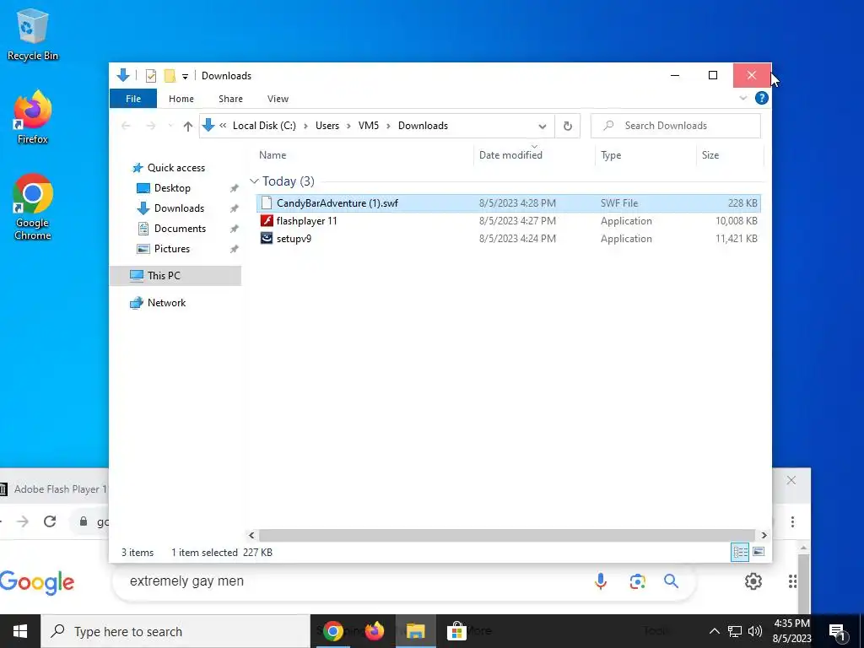Switch to File Explorer on the taskbar
The height and width of the screenshot is (648, 864).
415,631
